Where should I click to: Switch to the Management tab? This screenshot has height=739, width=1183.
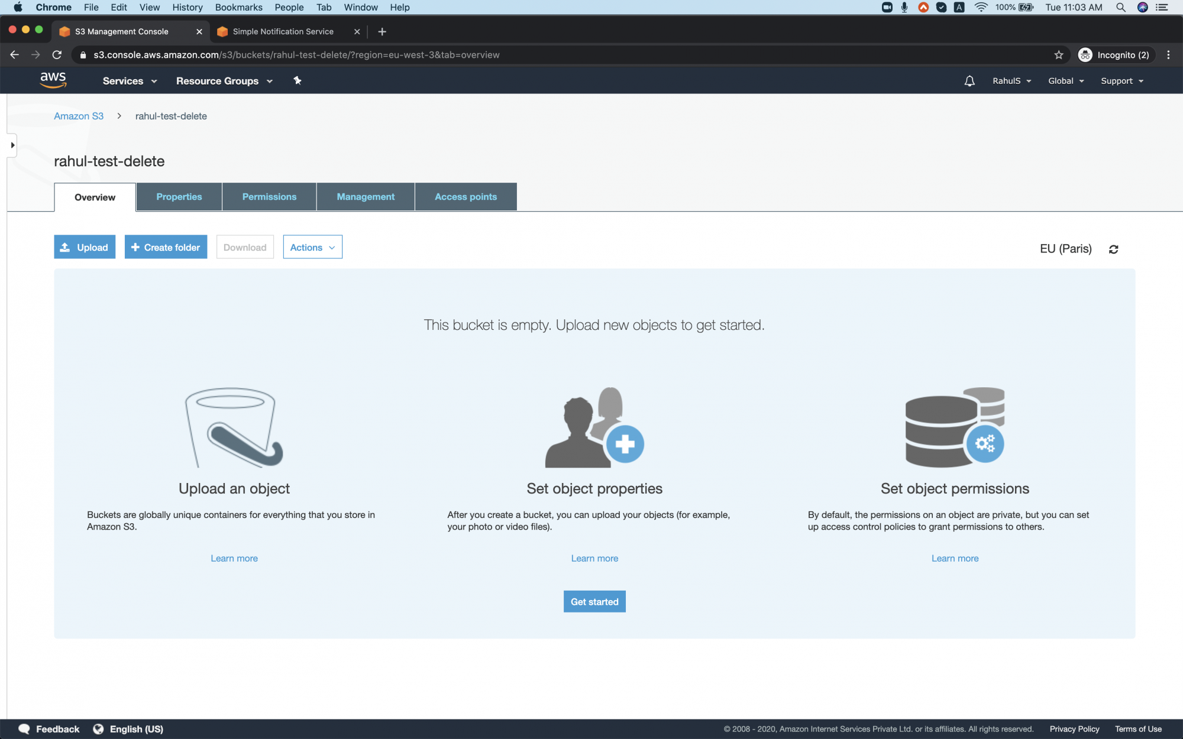click(x=365, y=196)
